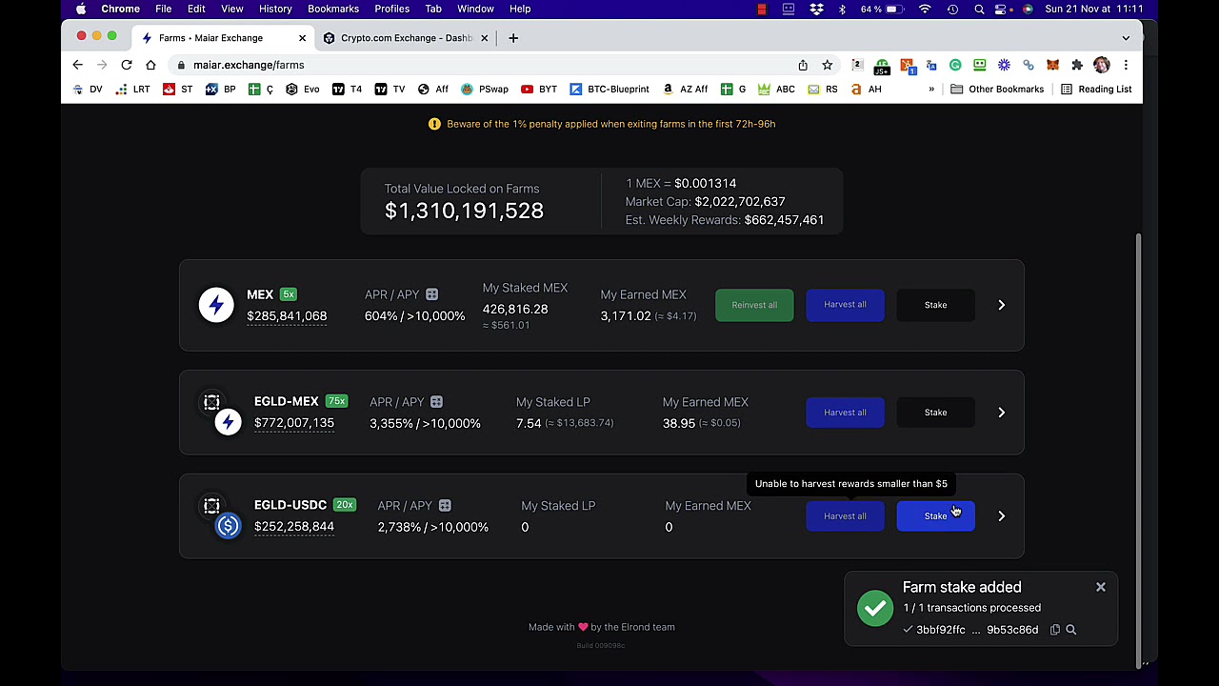Copy the transaction hash icon in notification
Viewport: 1219px width, 686px height.
click(1054, 630)
